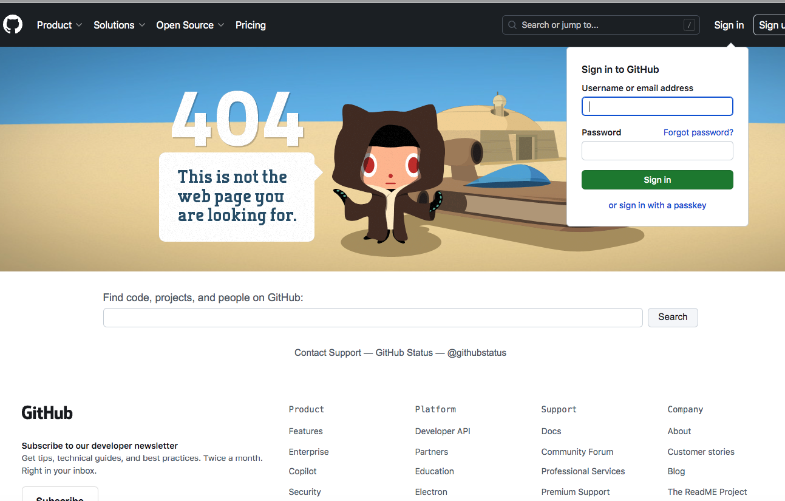The image size is (785, 501).
Task: Open the Education footer link
Action: pos(435,471)
